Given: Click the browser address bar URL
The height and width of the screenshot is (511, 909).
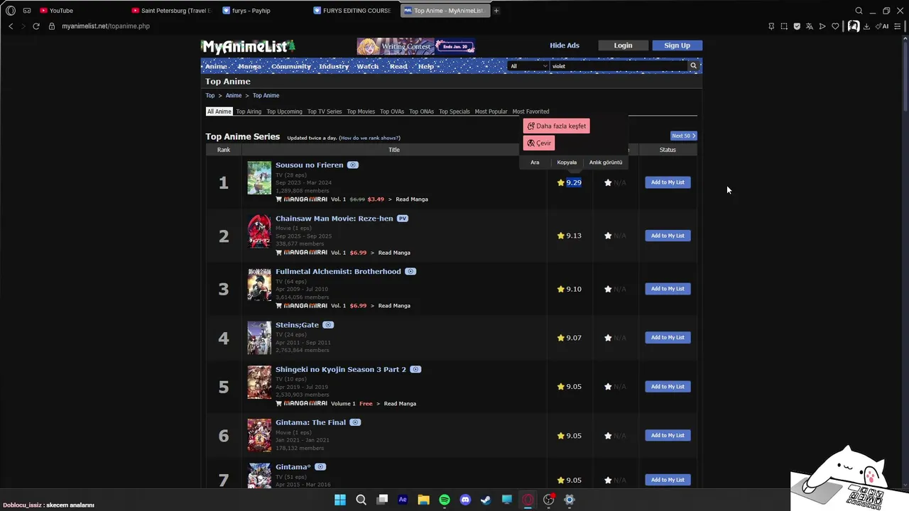Looking at the screenshot, I should click(x=106, y=26).
